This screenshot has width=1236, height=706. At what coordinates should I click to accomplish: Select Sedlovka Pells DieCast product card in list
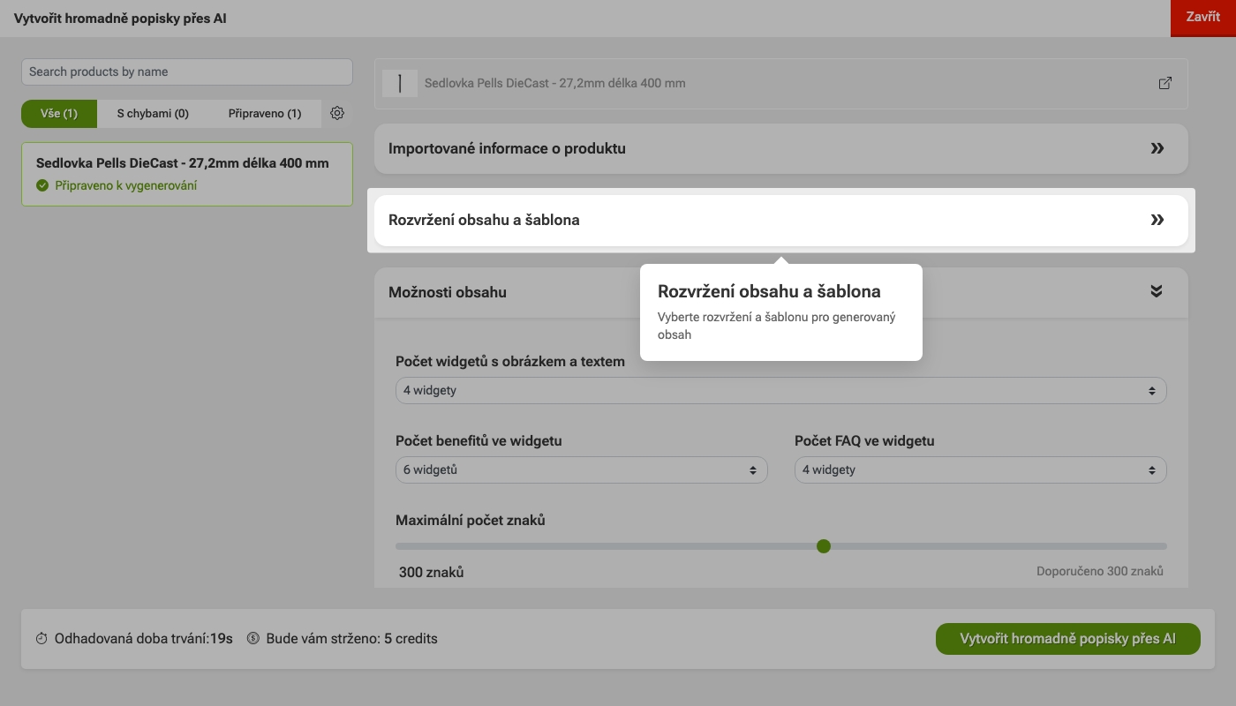pyautogui.click(x=187, y=174)
